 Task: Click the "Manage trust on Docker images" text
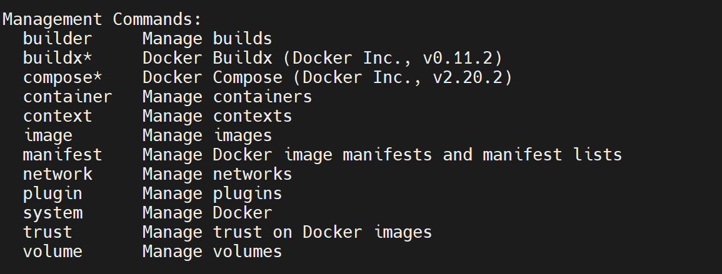point(287,232)
